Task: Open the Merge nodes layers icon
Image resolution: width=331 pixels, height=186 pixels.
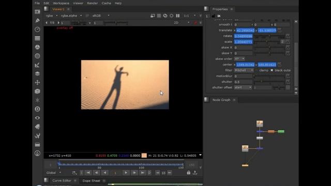Action: 37,73
